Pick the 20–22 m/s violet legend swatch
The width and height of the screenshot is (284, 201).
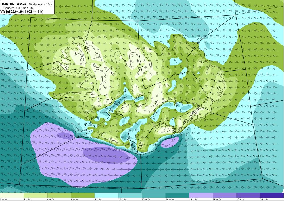pos(248,195)
